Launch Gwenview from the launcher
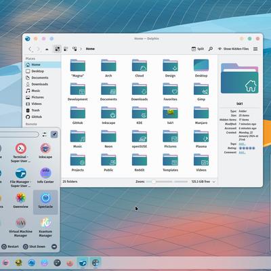Screen dimensions: 271x271 tap(21, 201)
